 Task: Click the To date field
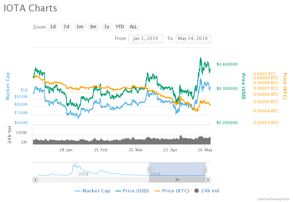(x=193, y=39)
